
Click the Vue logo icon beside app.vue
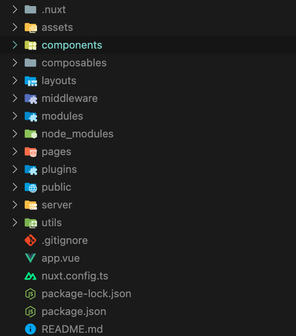pos(30,258)
